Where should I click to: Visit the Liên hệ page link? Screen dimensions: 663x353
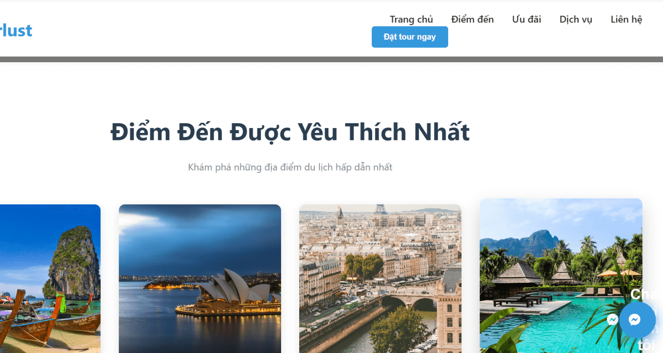coord(626,19)
